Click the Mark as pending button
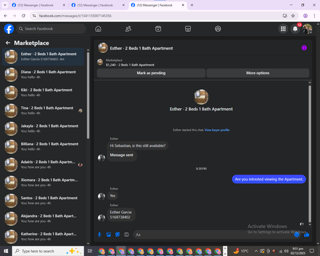This screenshot has width=320, height=256. coord(151,73)
